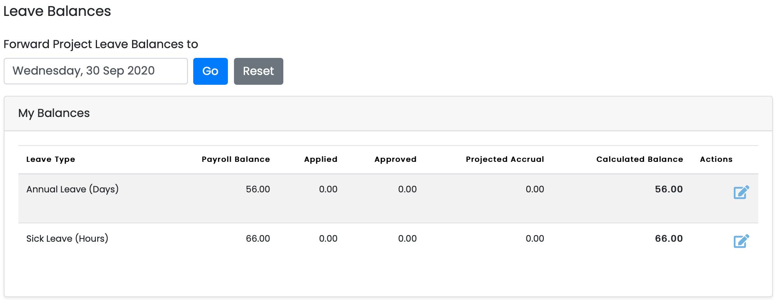777x300 pixels.
Task: Click the Approved column header
Action: tap(395, 159)
